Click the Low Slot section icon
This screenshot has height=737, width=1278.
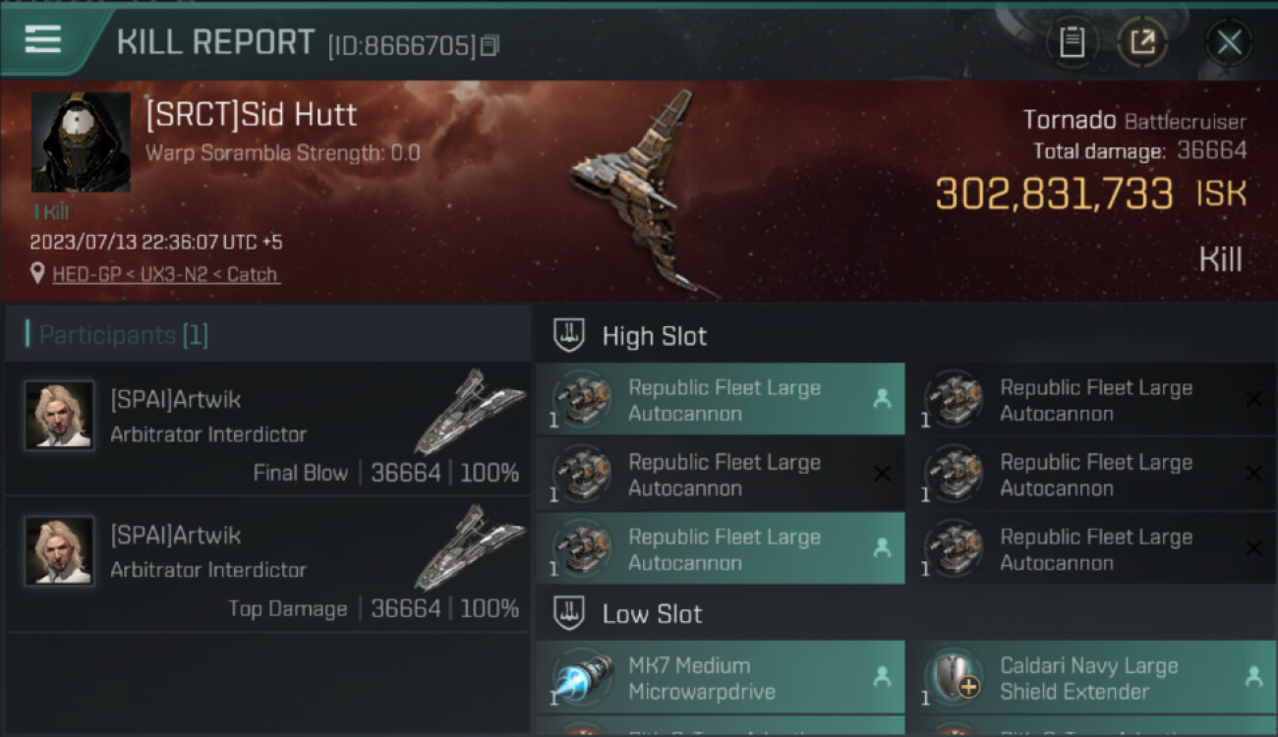(x=570, y=614)
